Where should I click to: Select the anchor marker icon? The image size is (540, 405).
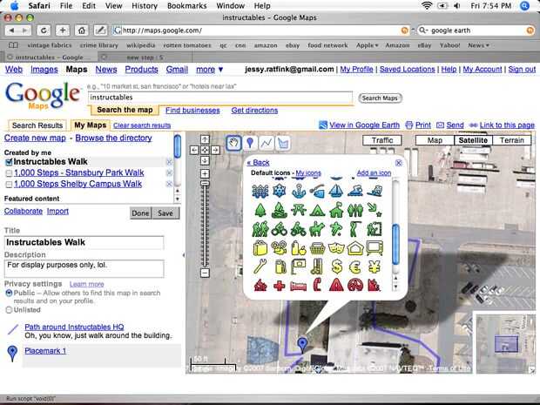coord(299,191)
